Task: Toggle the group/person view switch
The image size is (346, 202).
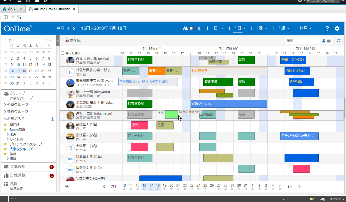Action: (192, 28)
